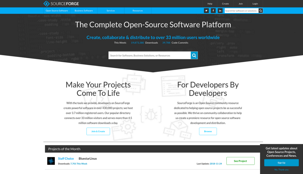Open SourceForge's LinkedIn page
This screenshot has height=174, width=303.
(x=220, y=10)
